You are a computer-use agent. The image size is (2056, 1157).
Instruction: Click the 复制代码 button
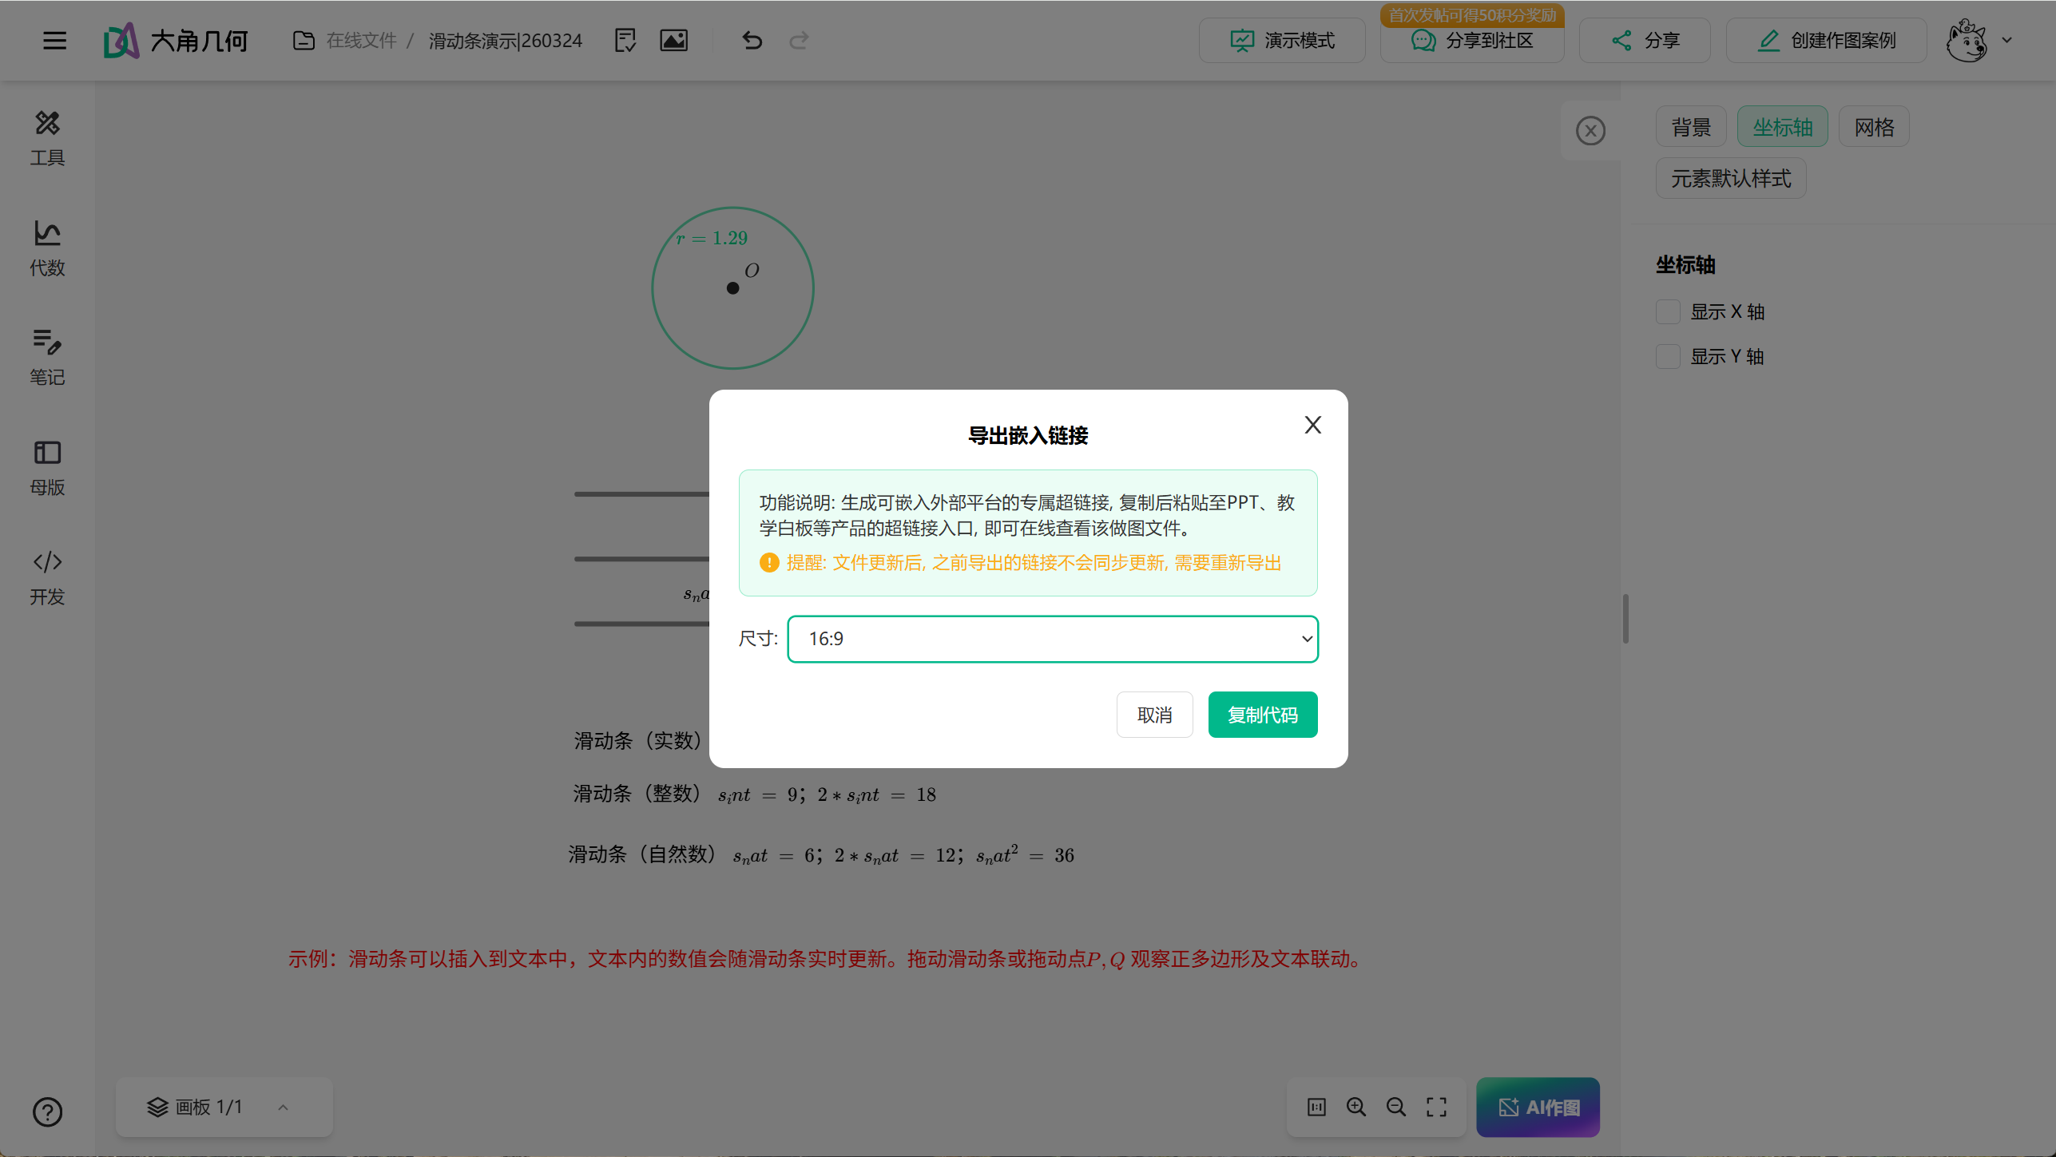click(1262, 715)
